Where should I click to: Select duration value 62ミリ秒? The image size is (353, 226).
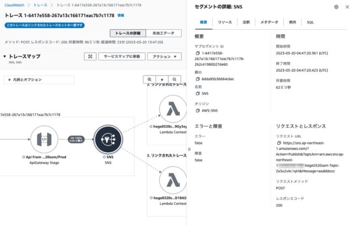tap(283, 87)
